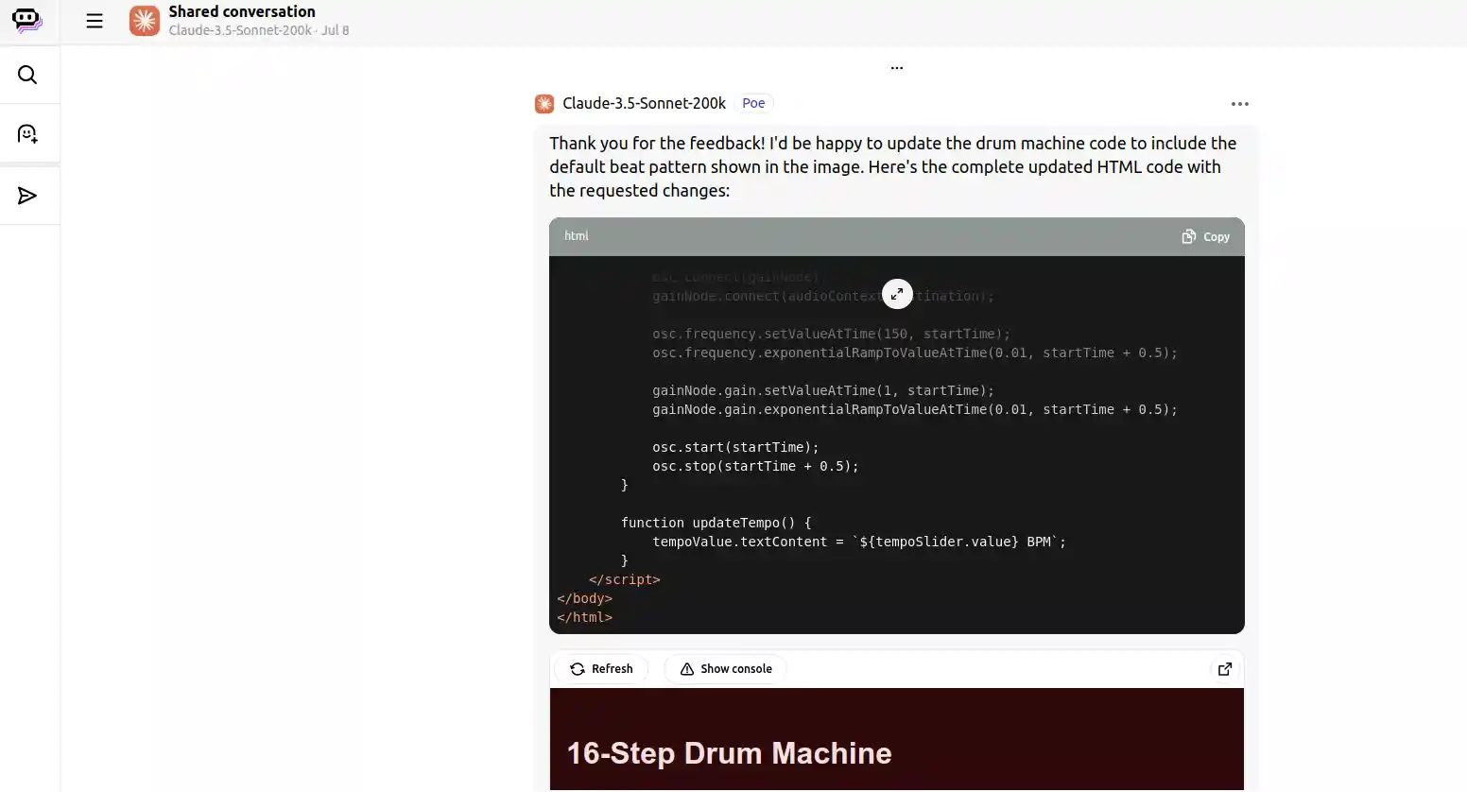Open Poe home logo
Image resolution: width=1467 pixels, height=792 pixels.
(27, 20)
